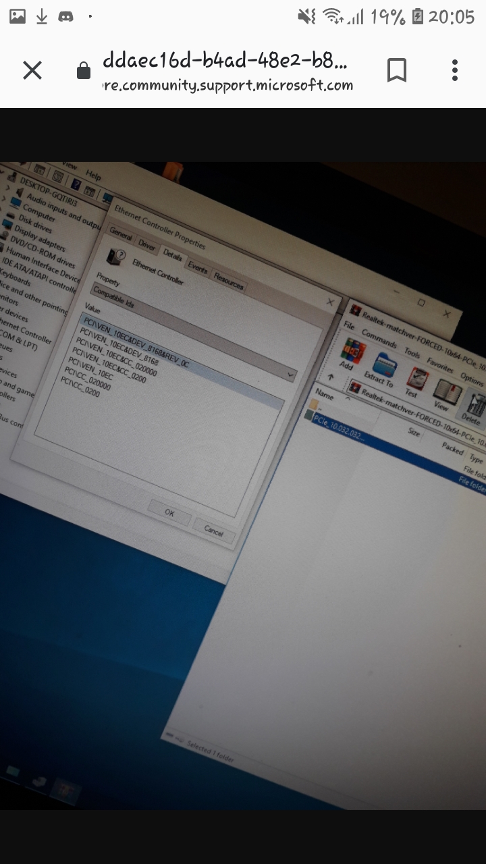
Task: Close the Ethernet Controller Properties dialog
Action: [x=330, y=302]
